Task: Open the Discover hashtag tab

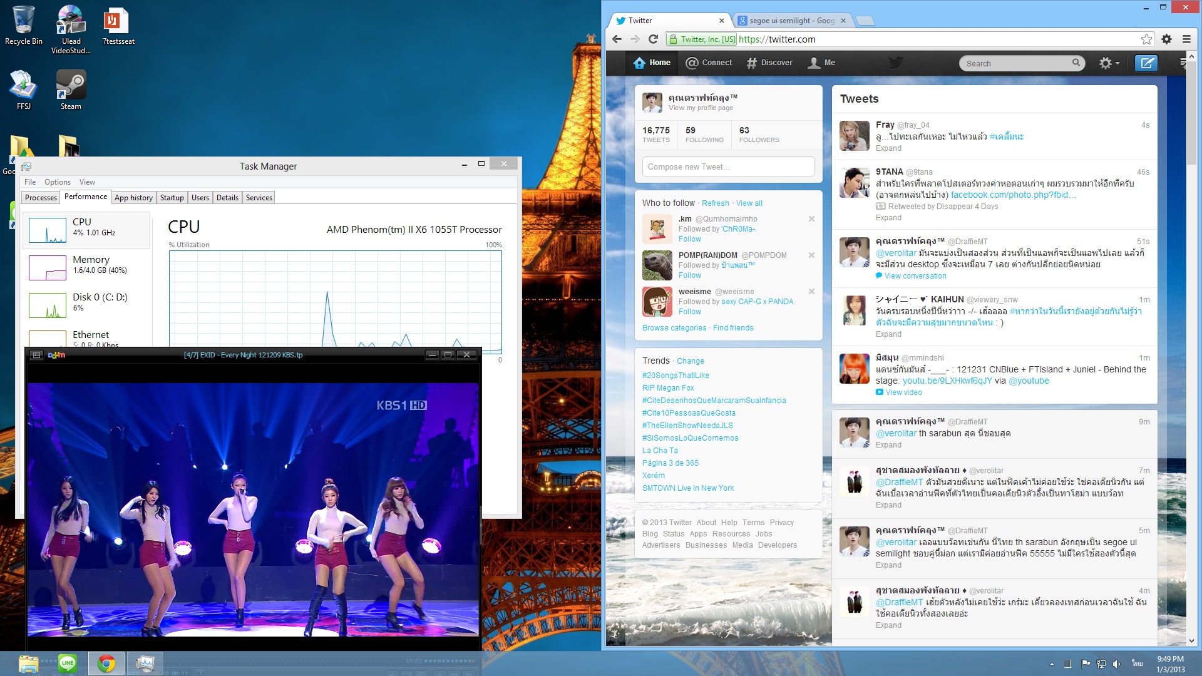Action: click(x=769, y=63)
